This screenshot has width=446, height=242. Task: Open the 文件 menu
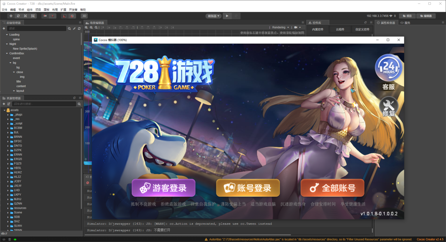[5, 10]
